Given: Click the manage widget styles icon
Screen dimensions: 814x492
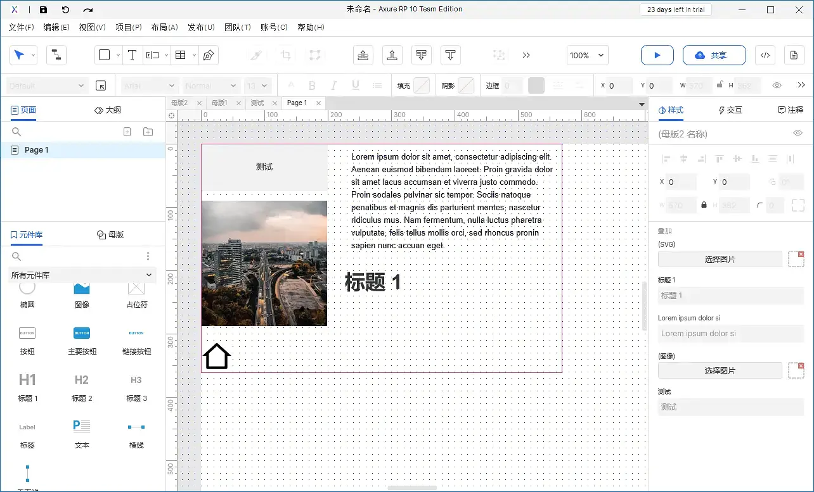Looking at the screenshot, I should click(101, 85).
